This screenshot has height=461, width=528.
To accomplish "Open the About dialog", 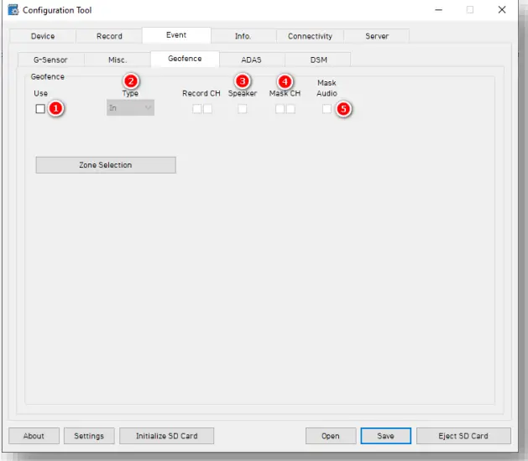I will 34,436.
